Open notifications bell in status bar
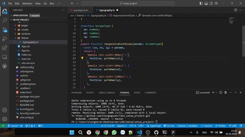 tap(241, 126)
